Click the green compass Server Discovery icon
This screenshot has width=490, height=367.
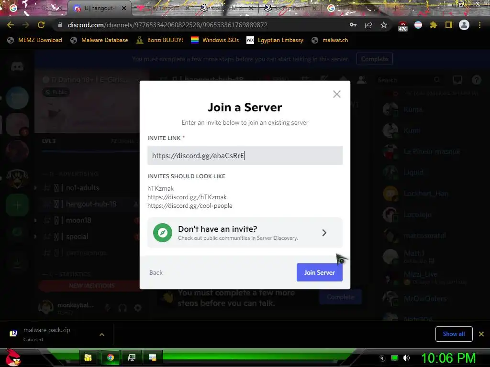pyautogui.click(x=163, y=233)
